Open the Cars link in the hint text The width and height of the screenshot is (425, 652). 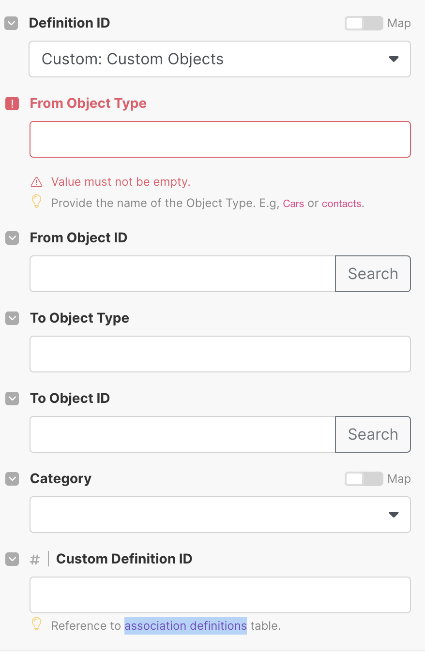tap(293, 203)
